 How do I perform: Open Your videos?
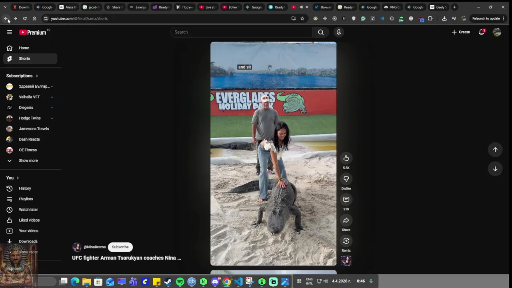[x=30, y=231]
